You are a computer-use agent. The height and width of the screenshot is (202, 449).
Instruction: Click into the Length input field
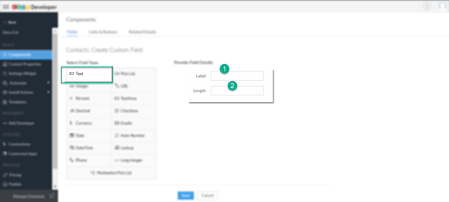coord(237,91)
